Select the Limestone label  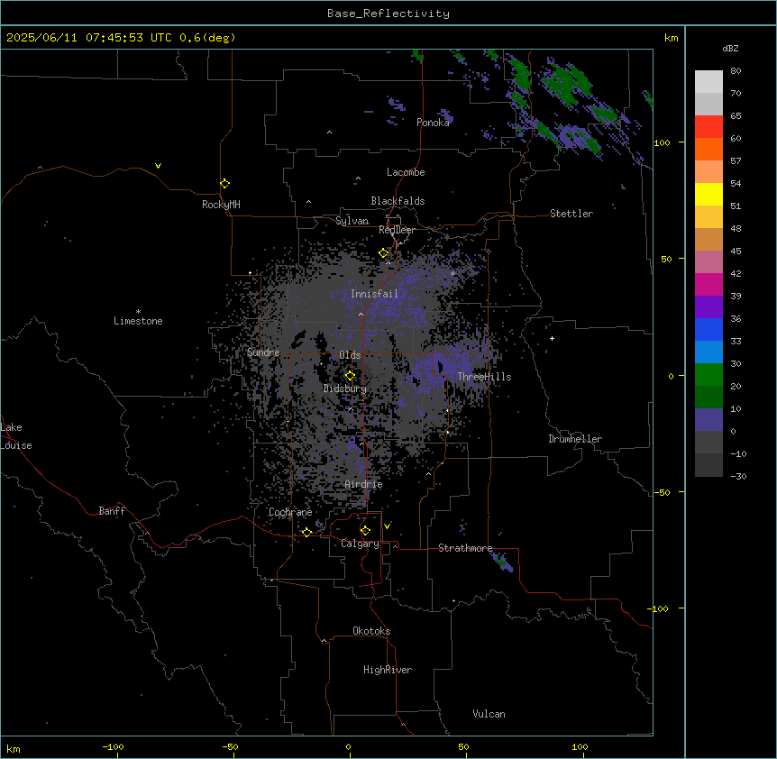pos(138,321)
